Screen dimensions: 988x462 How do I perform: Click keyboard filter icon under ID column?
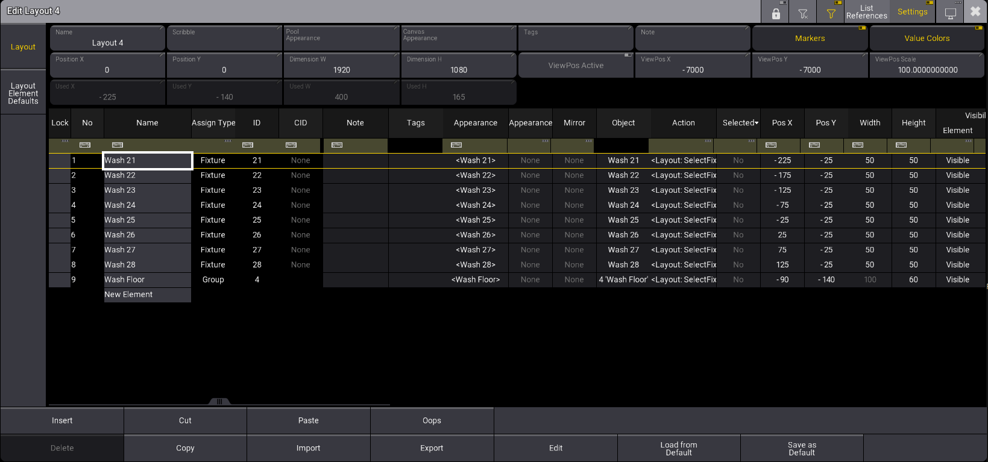[x=248, y=145]
